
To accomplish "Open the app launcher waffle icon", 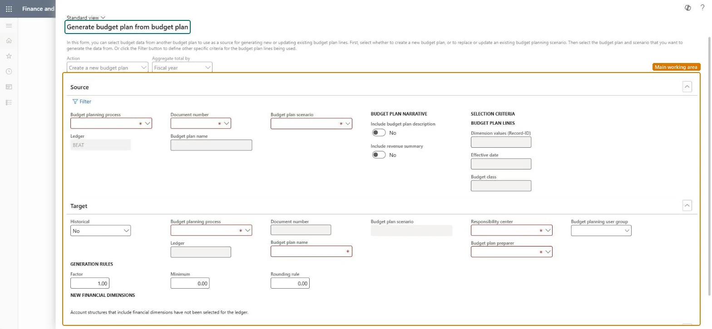I will [x=9, y=9].
